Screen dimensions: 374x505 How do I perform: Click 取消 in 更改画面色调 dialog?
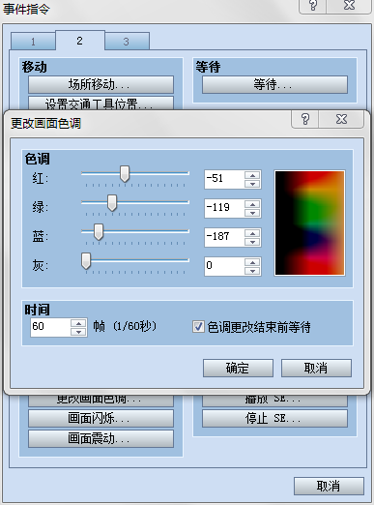point(316,368)
